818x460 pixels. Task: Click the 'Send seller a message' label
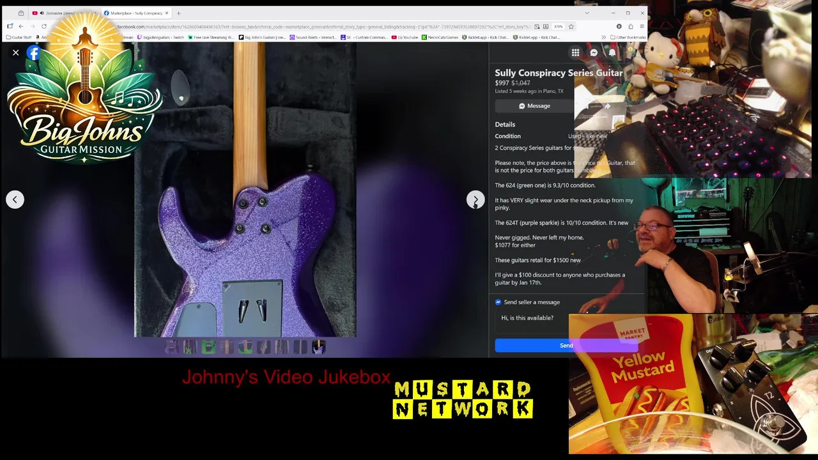(x=532, y=302)
